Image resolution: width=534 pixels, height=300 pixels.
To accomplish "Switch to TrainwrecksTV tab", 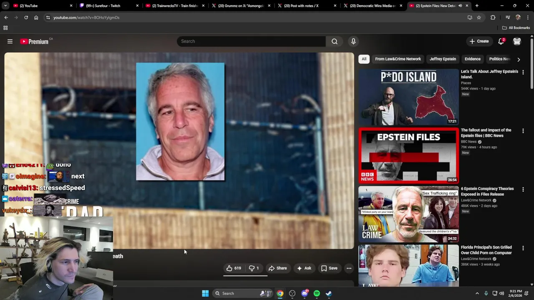I will [x=174, y=6].
